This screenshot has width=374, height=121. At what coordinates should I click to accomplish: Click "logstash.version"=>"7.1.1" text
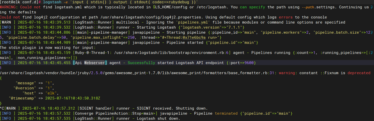(x=212, y=27)
